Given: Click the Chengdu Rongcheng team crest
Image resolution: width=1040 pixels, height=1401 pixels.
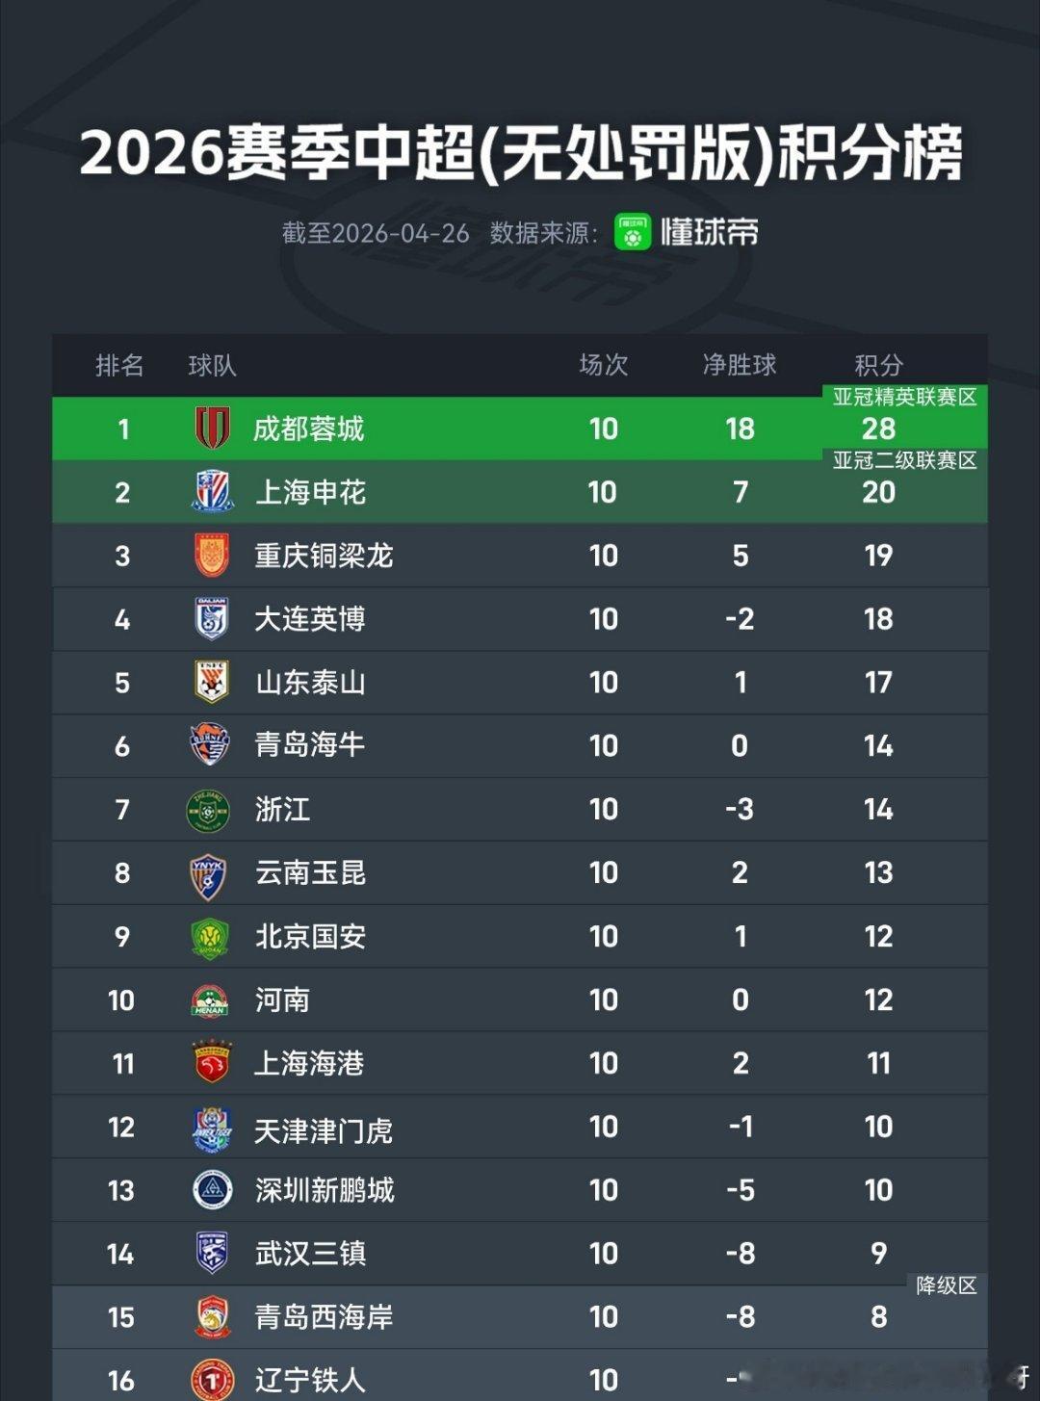Looking at the screenshot, I should tap(212, 428).
